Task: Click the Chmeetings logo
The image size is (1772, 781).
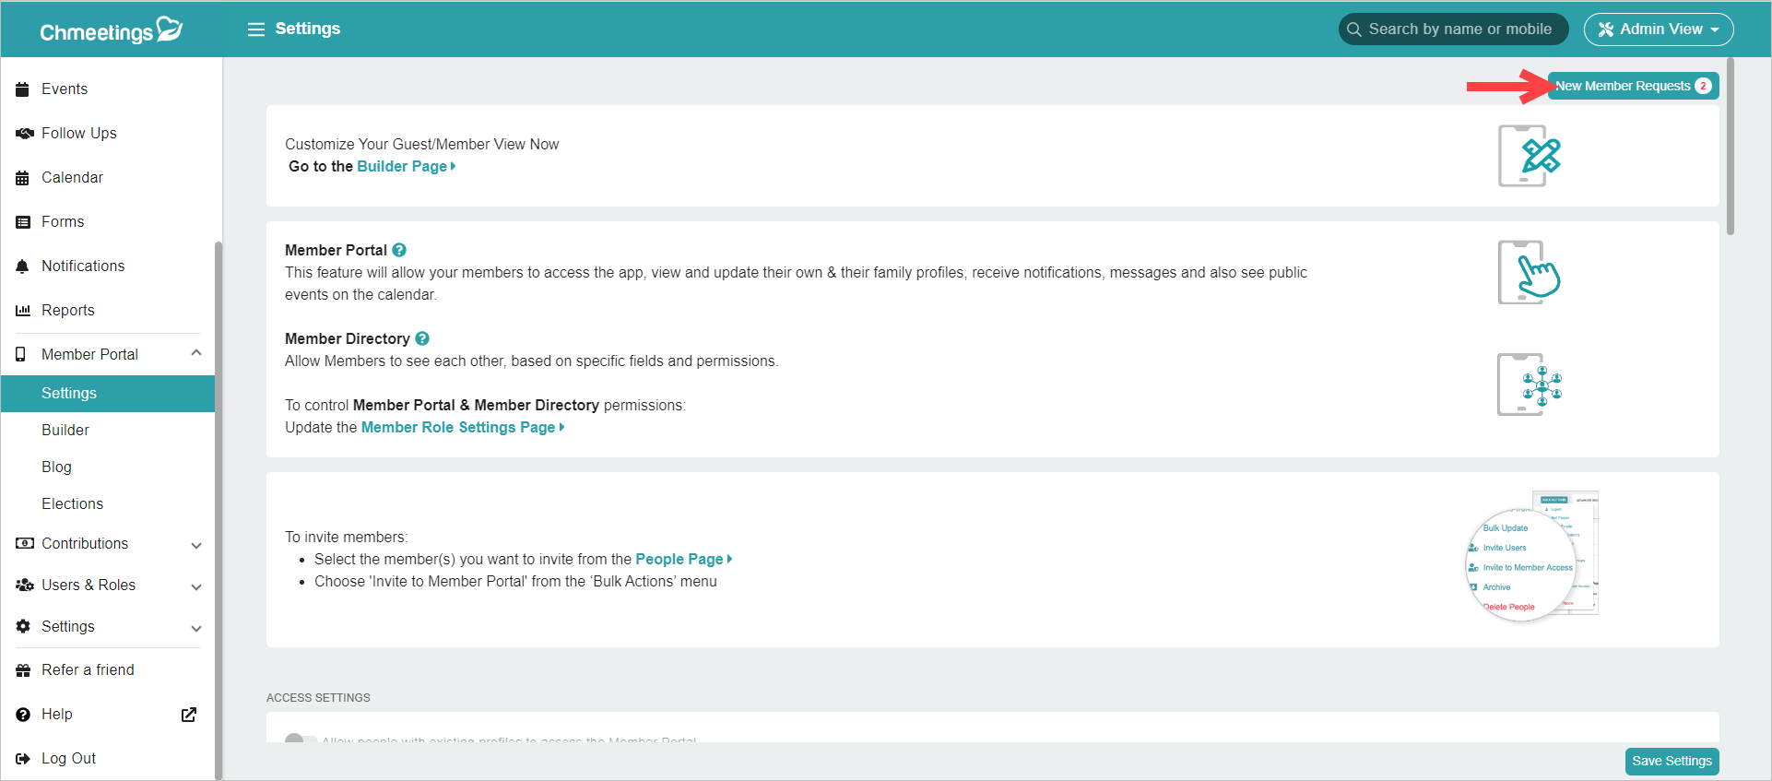Action: click(112, 30)
